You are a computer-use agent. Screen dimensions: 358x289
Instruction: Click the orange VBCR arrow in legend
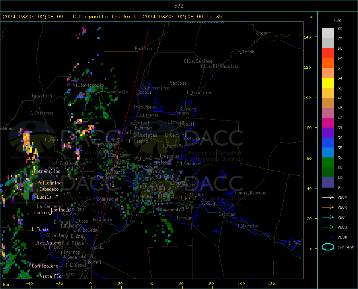tap(328, 207)
